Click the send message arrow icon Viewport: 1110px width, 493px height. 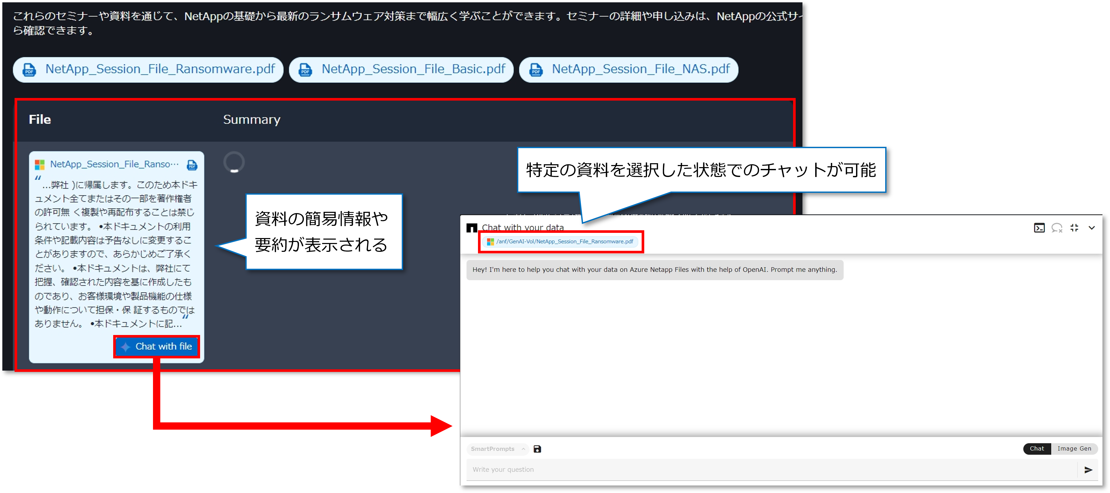1088,470
